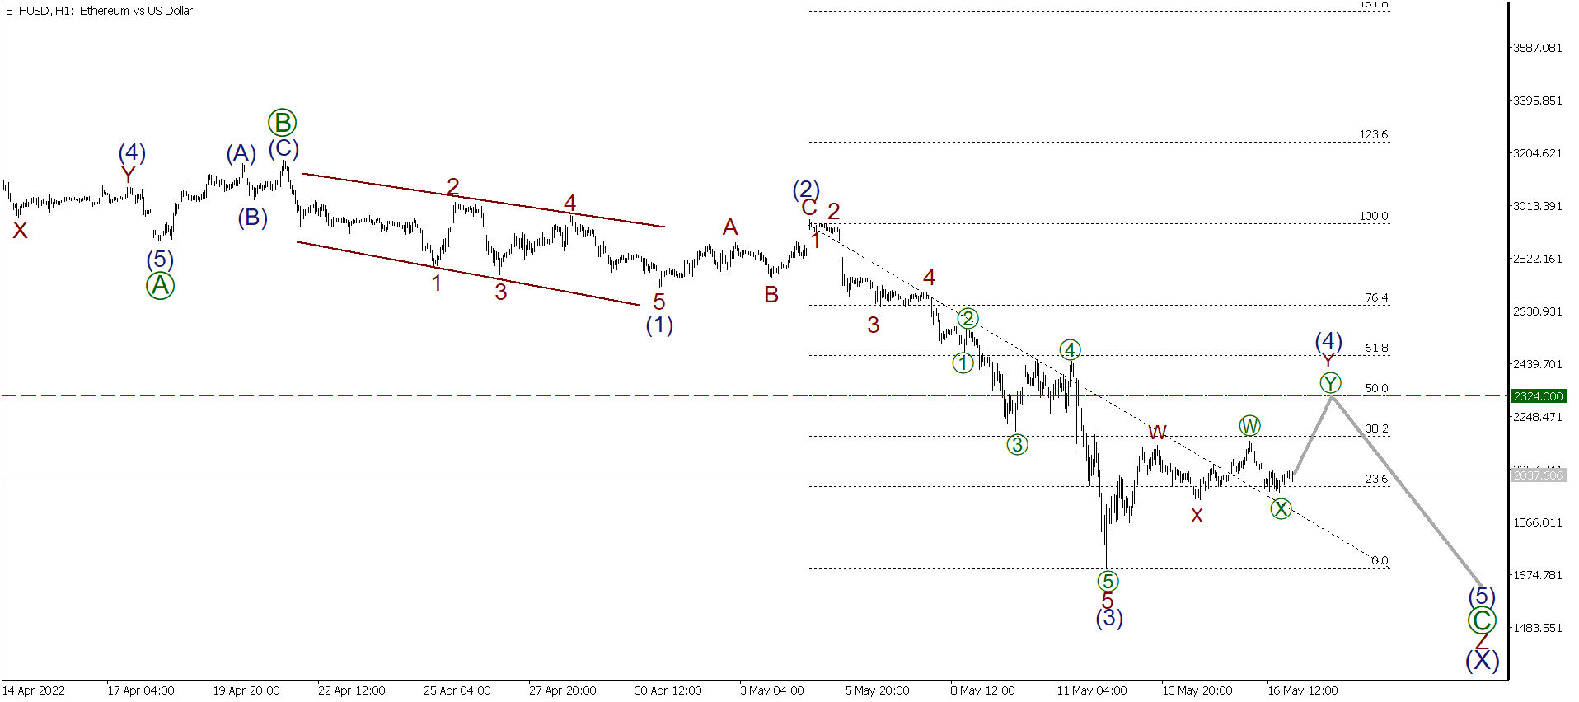Click the 3013.391 price axis label
This screenshot has height=702, width=1579.
point(1537,206)
